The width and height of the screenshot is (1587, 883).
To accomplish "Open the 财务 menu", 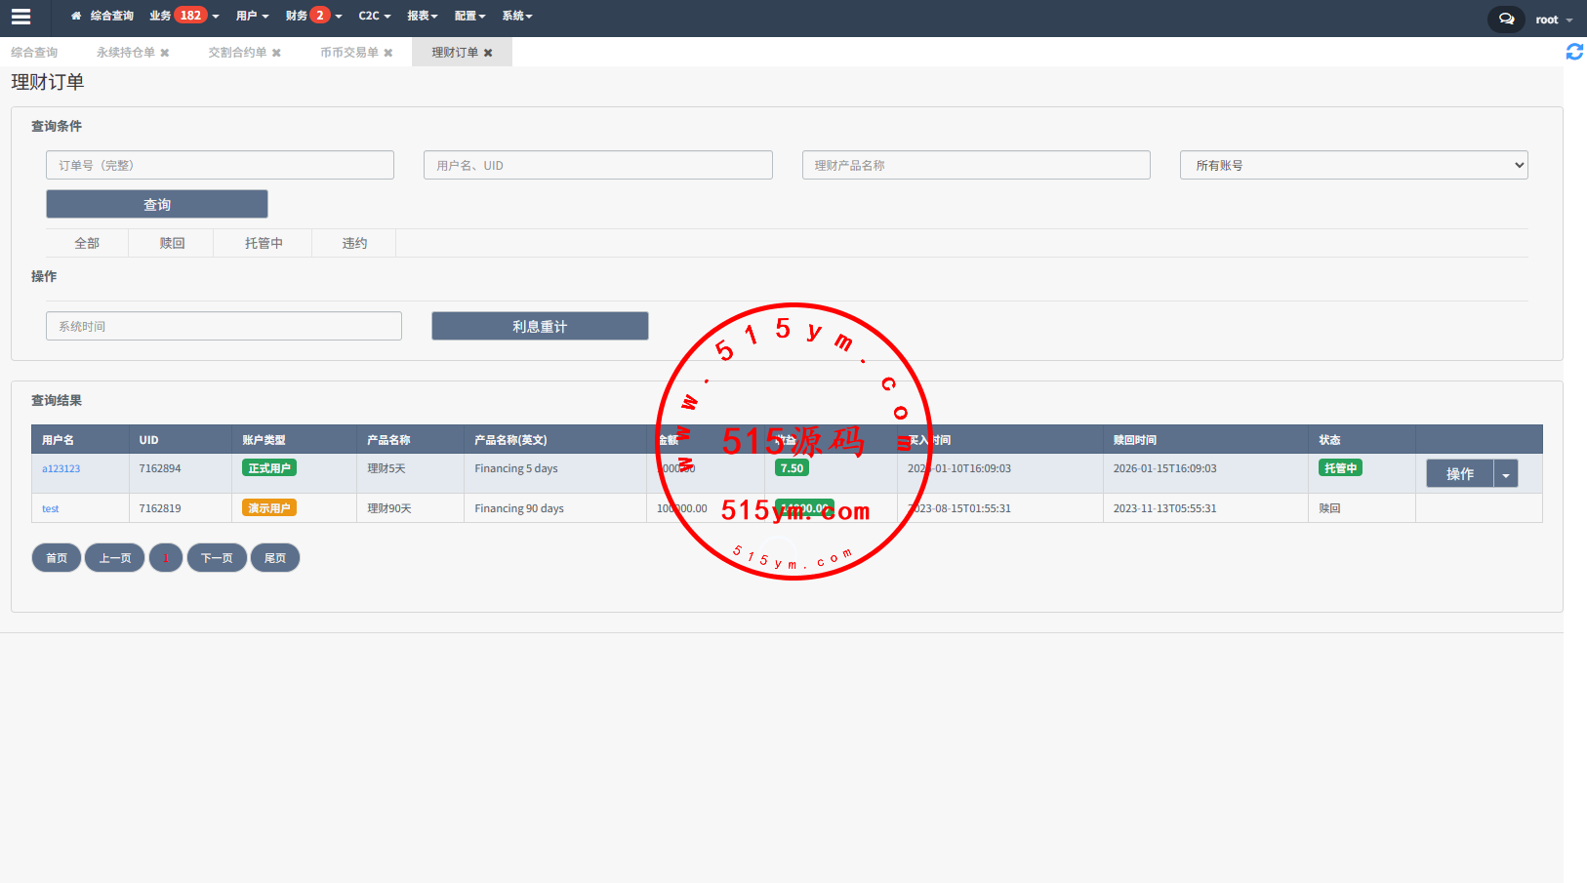I will point(312,16).
